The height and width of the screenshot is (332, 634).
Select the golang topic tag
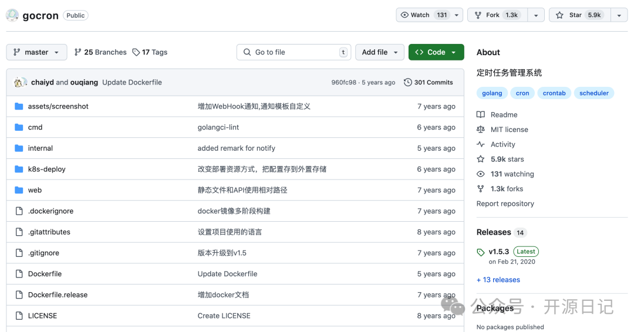492,93
